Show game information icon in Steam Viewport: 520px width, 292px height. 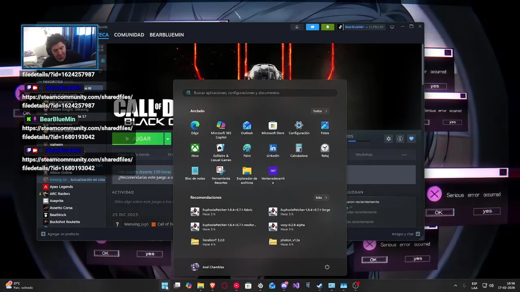pyautogui.click(x=400, y=139)
